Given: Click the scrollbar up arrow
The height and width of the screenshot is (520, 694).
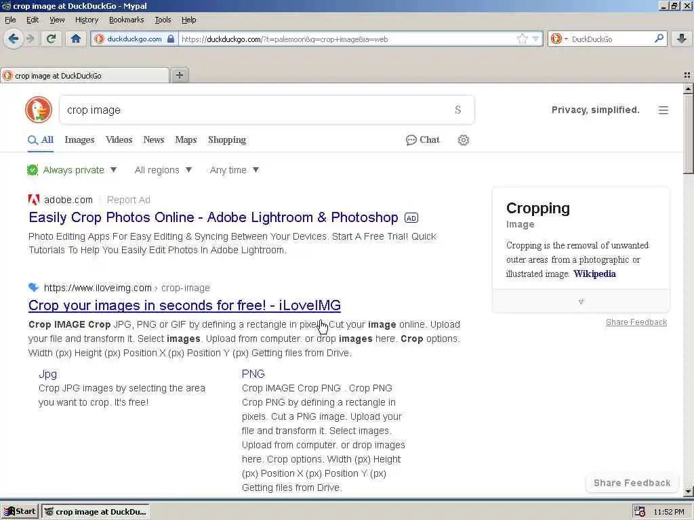Looking at the screenshot, I should pos(689,89).
